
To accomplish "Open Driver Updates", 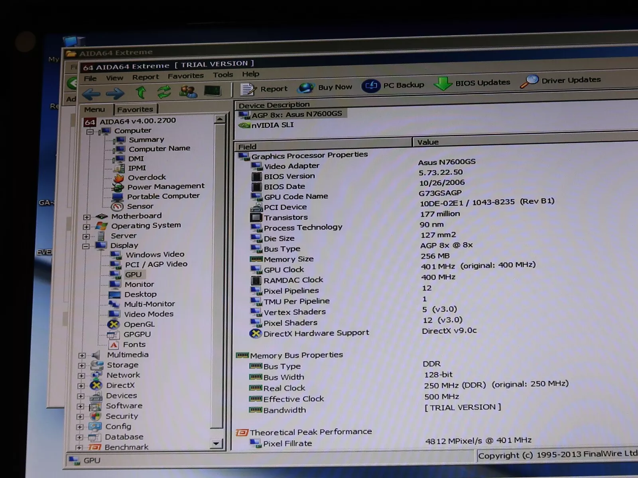I will pyautogui.click(x=561, y=80).
